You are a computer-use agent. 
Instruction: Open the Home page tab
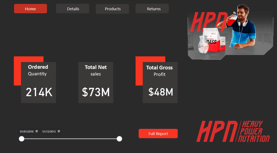pyautogui.click(x=30, y=9)
